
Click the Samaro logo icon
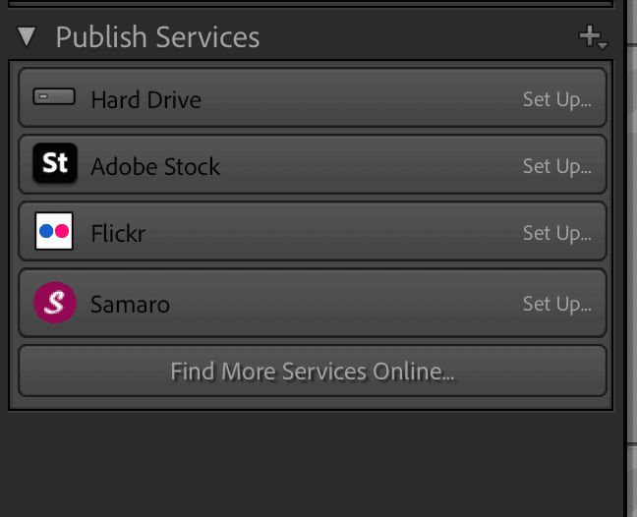(55, 303)
